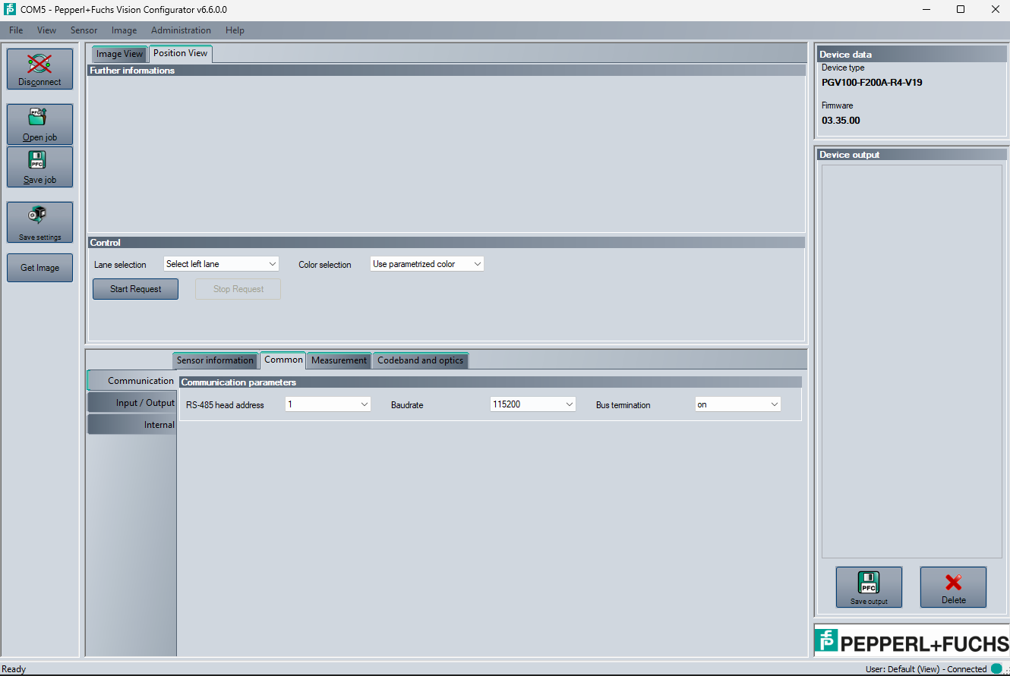Select the Input / Output side tab
1010x676 pixels.
132,403
